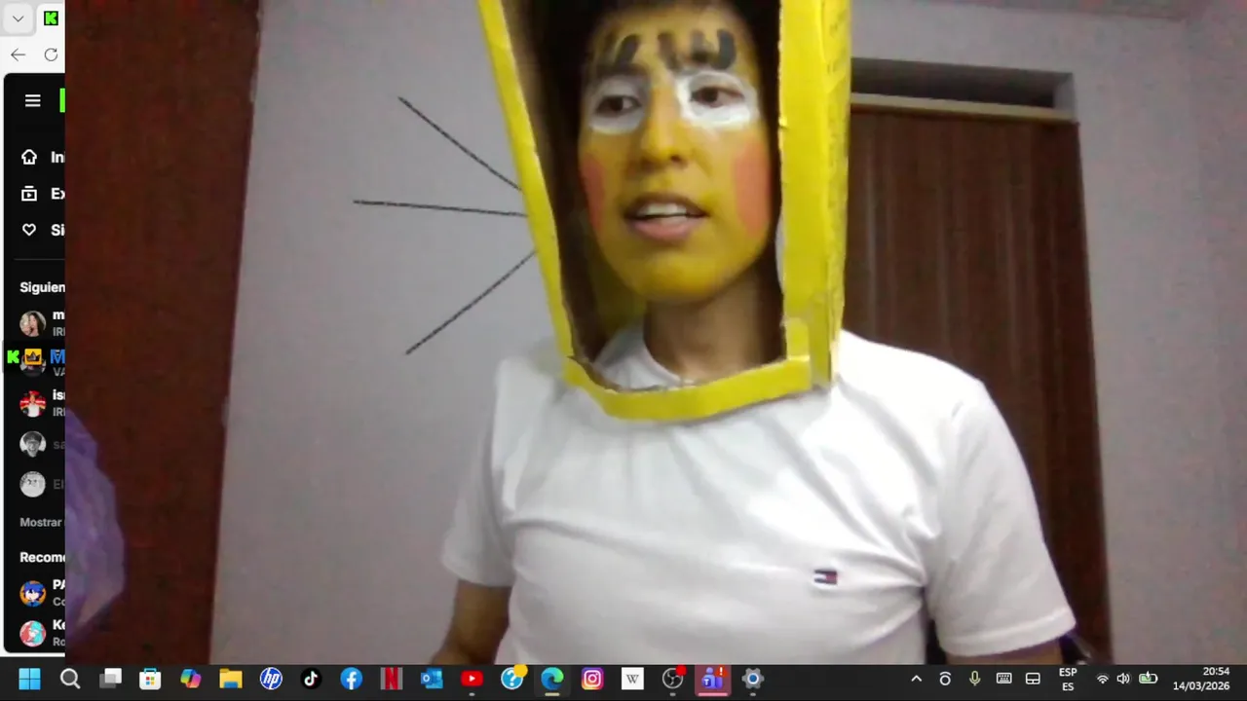Open second recommended channel avatar
Screen dimensions: 1247x701
(x=32, y=633)
